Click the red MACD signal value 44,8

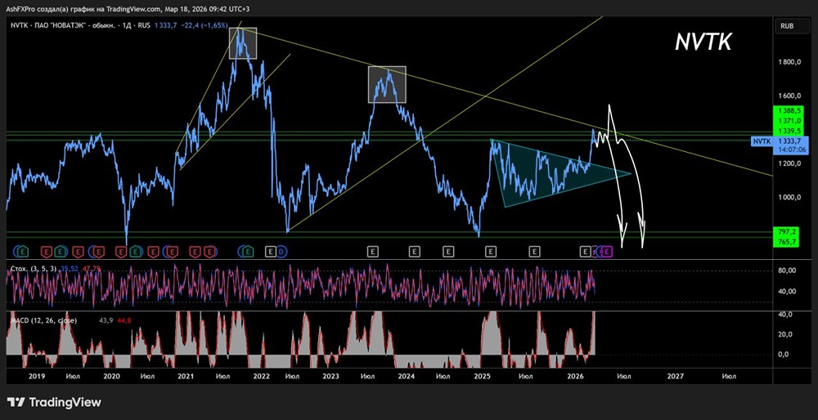tap(124, 320)
